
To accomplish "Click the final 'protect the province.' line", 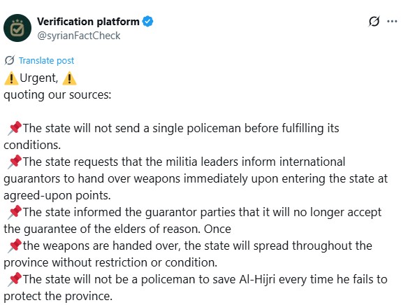I will pyautogui.click(x=58, y=297).
